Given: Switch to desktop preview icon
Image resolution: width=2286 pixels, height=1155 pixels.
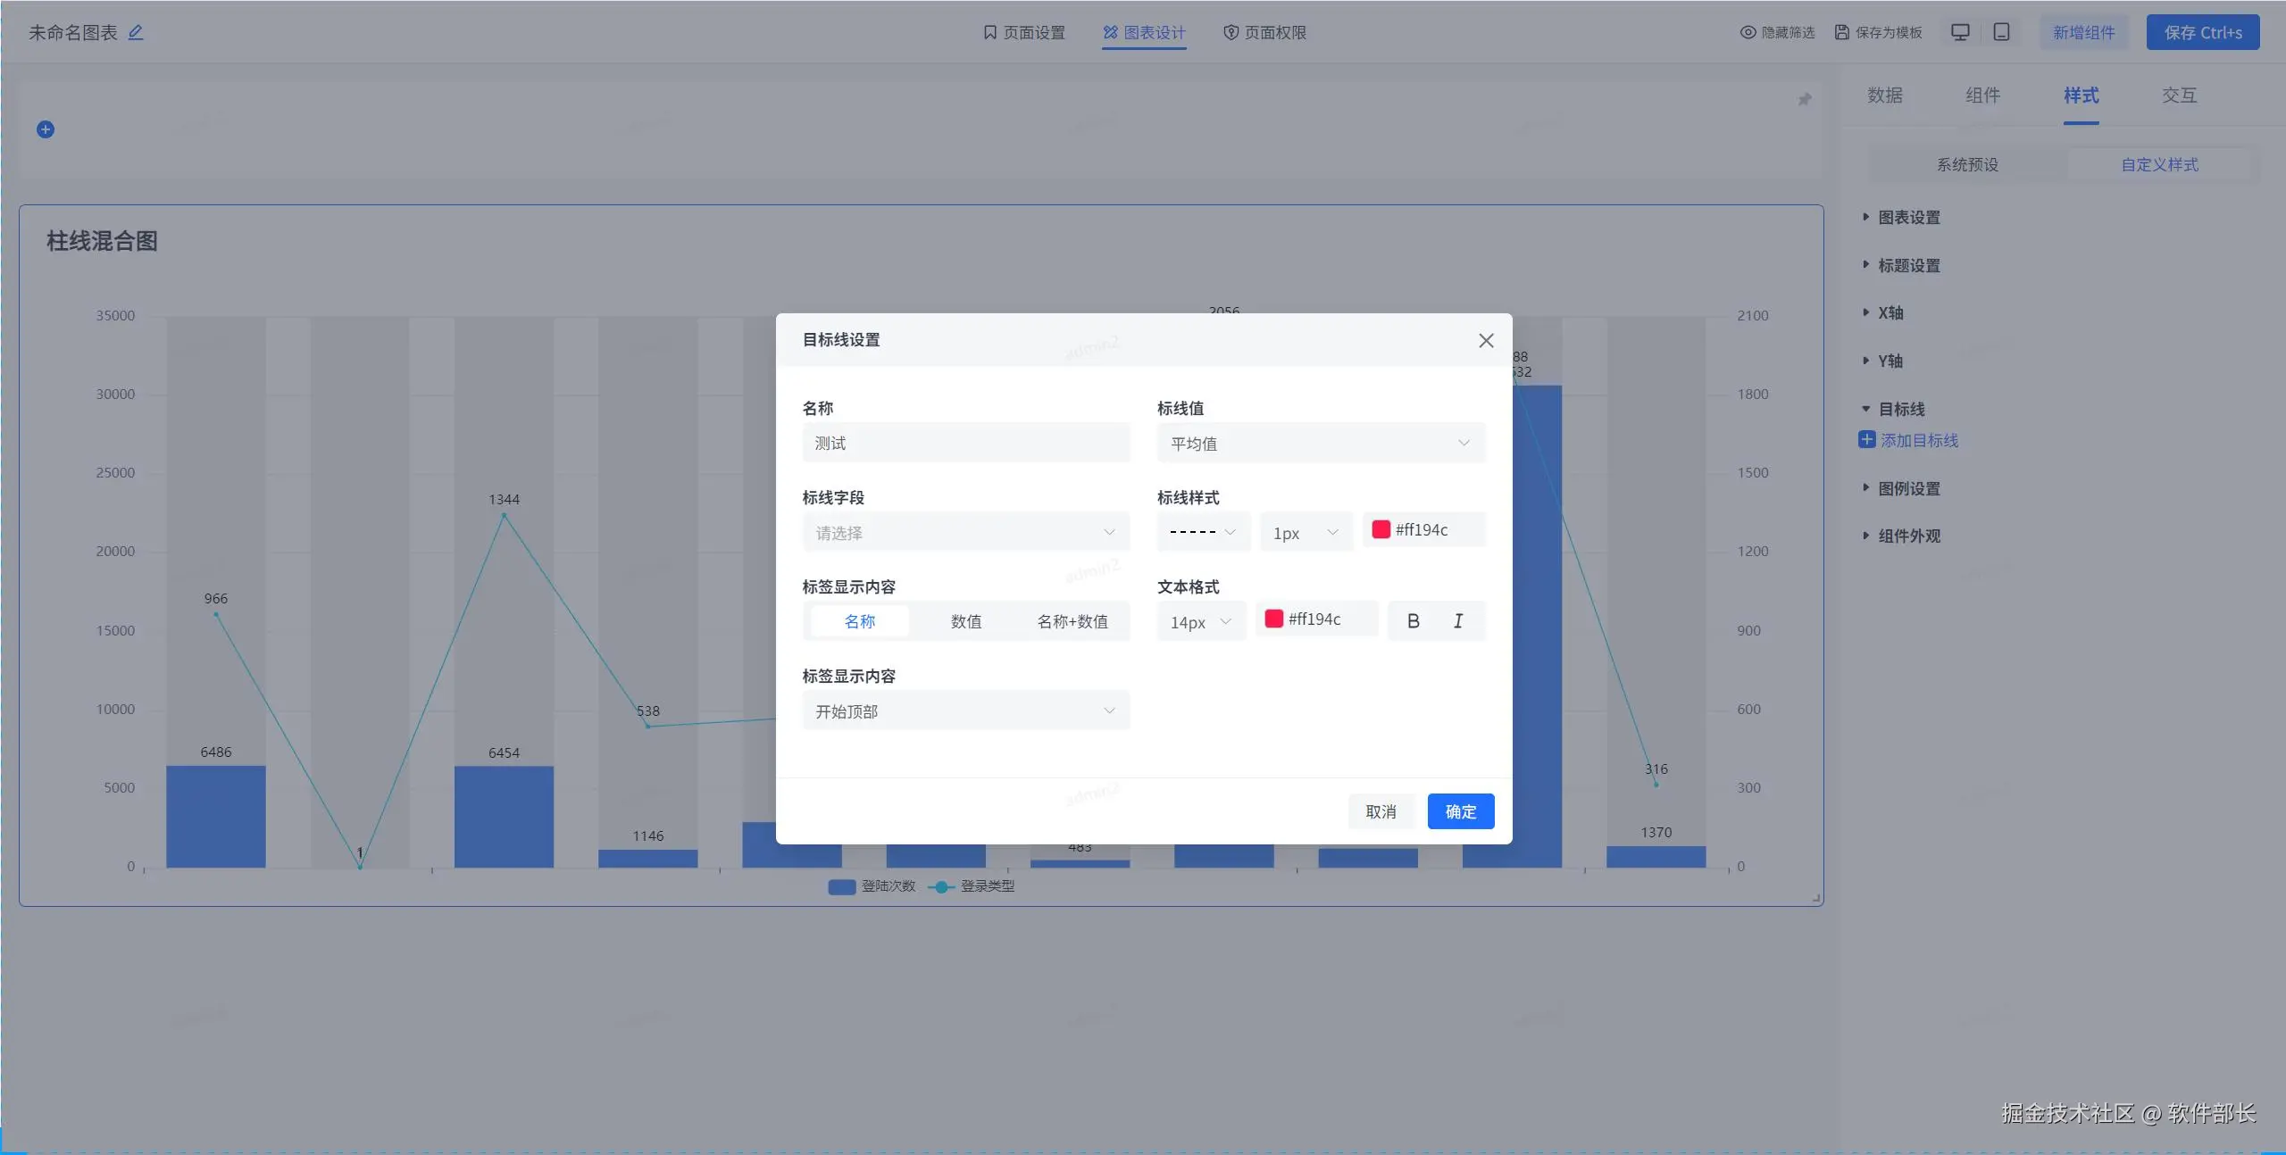Looking at the screenshot, I should coord(1960,33).
